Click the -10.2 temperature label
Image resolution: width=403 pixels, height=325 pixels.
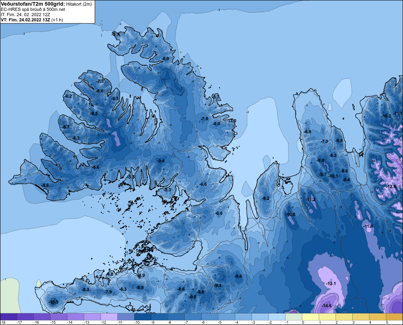click(x=386, y=116)
